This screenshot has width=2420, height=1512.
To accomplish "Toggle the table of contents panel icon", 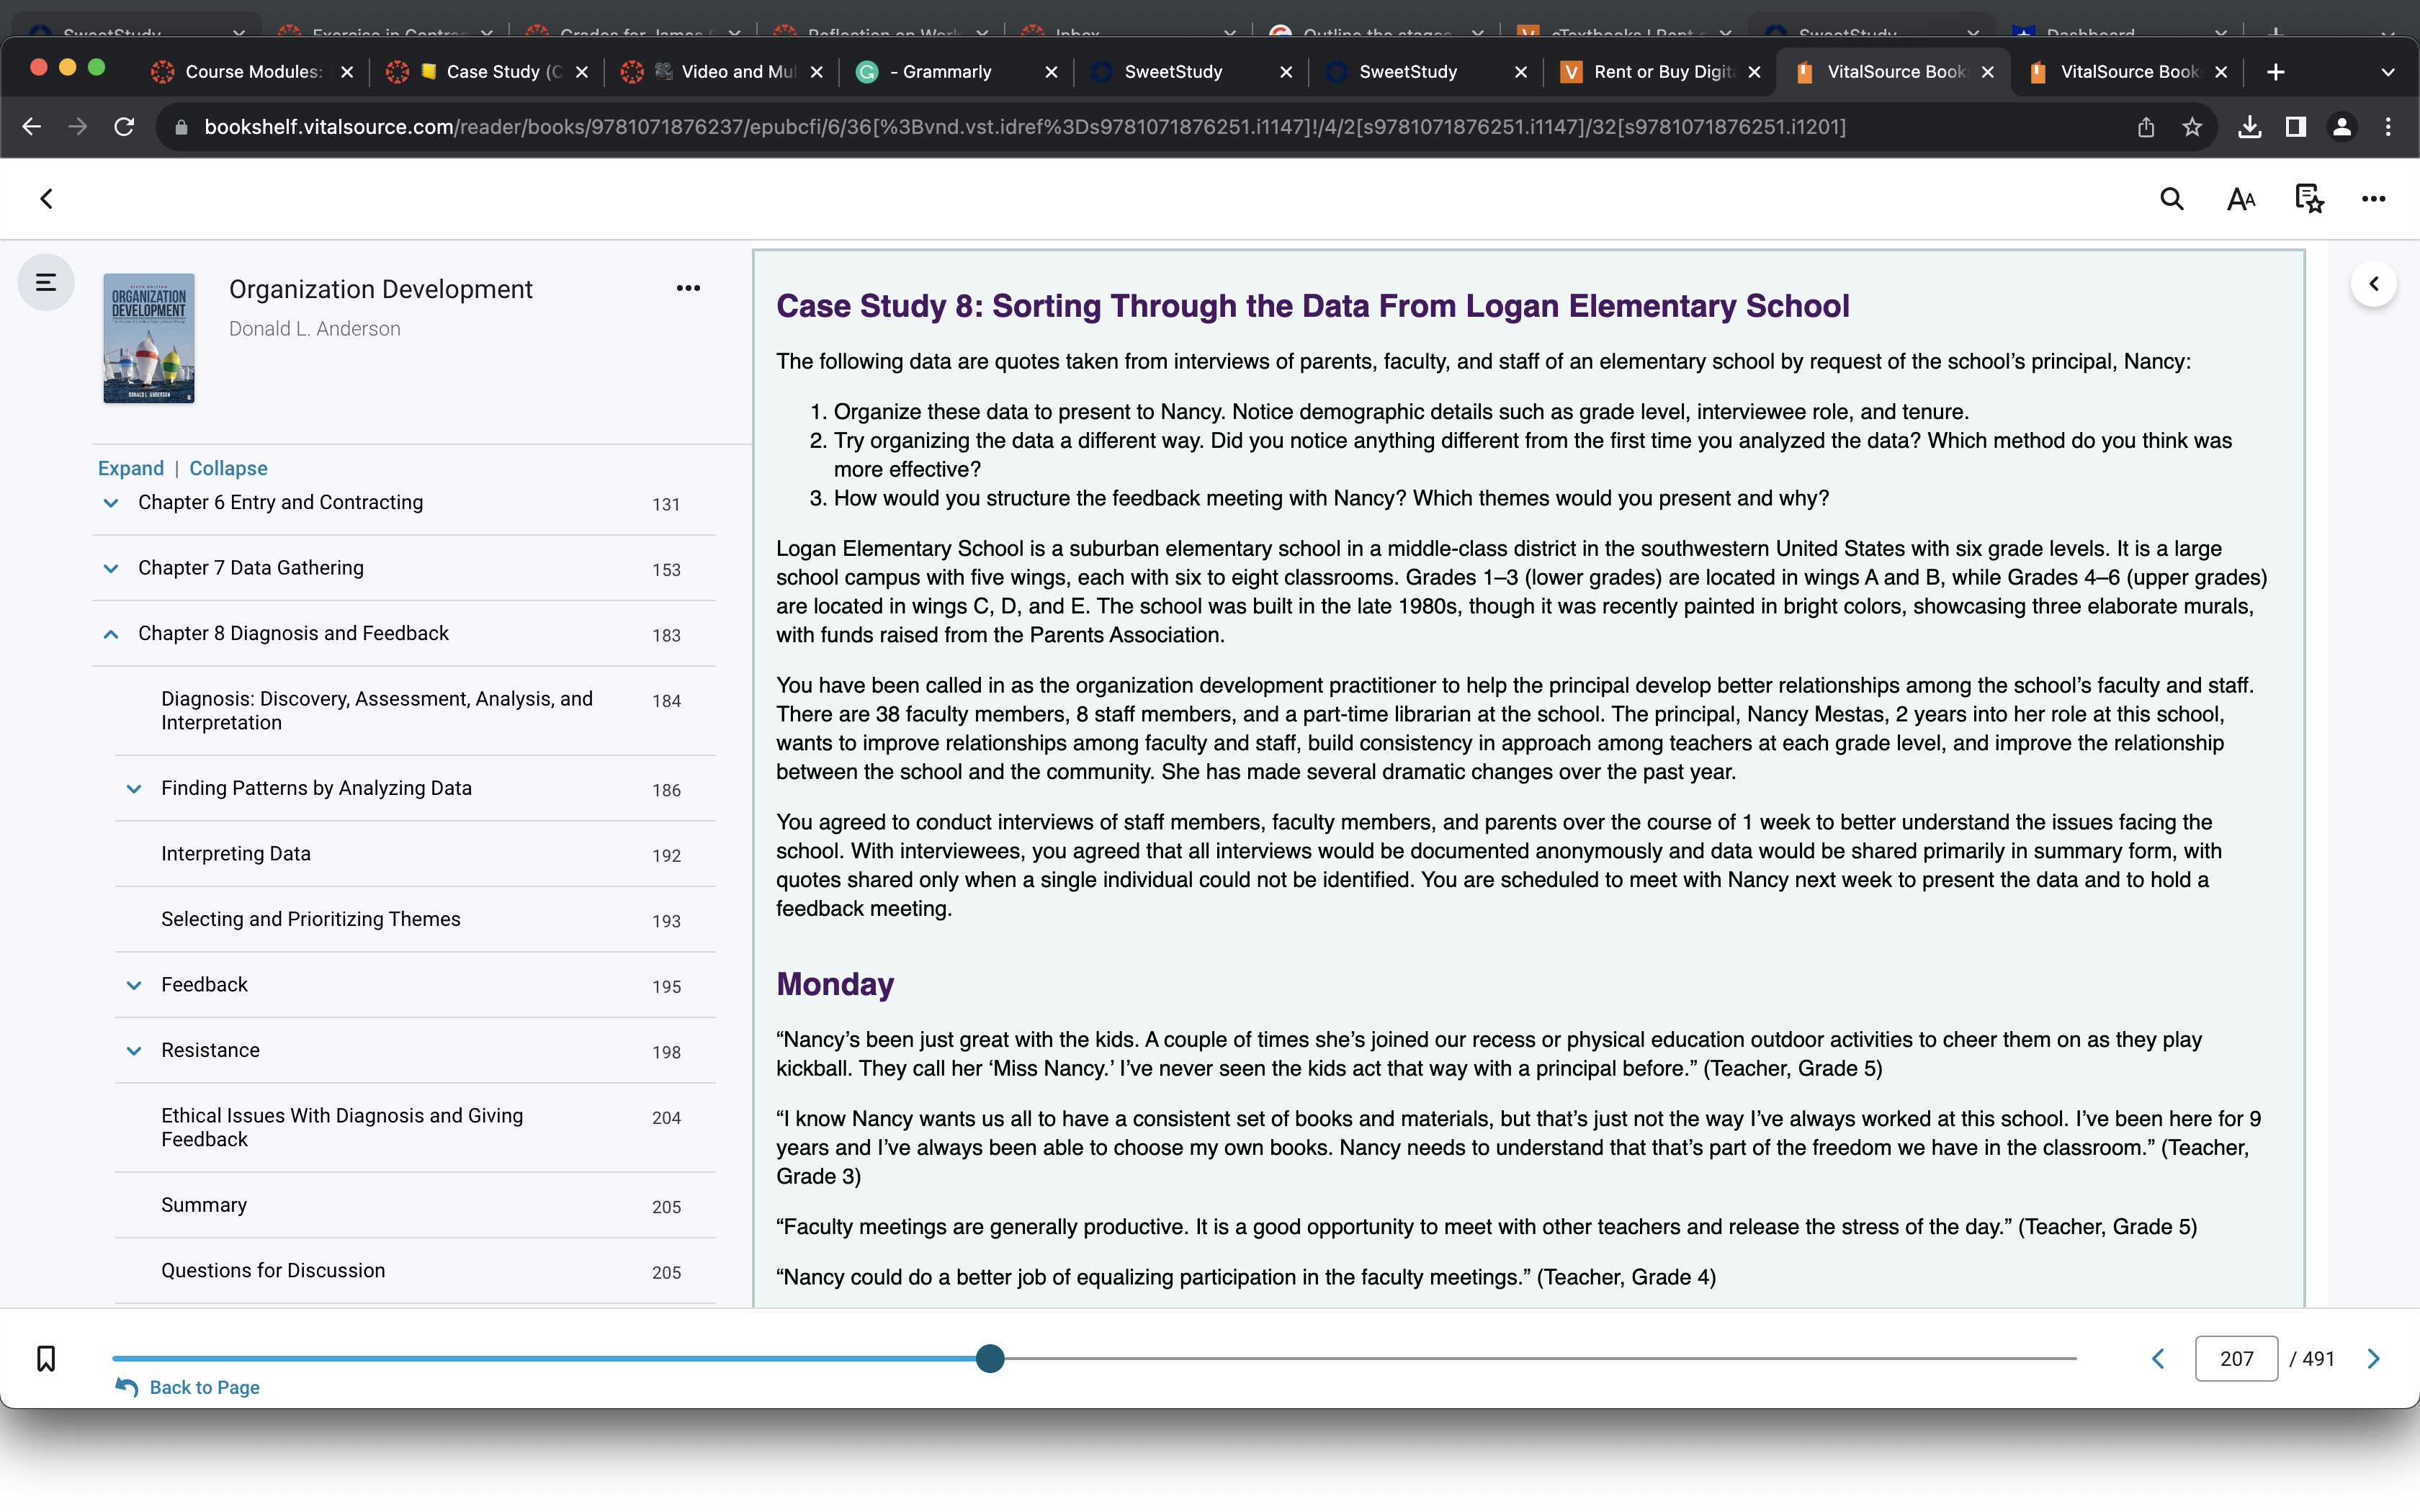I will [46, 283].
